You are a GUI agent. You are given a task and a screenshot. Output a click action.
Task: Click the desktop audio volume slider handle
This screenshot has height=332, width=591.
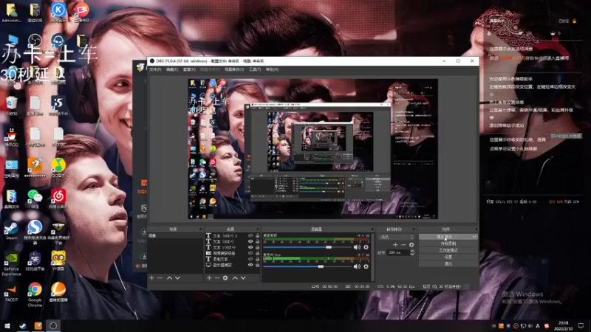coord(329,247)
